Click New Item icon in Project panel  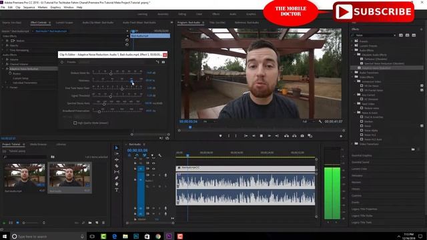tap(97, 223)
